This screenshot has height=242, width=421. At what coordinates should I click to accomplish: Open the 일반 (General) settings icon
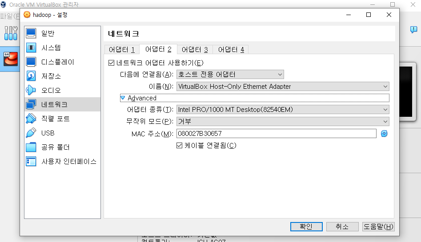click(x=31, y=33)
